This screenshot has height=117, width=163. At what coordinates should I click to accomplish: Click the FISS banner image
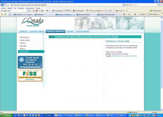coord(30,76)
